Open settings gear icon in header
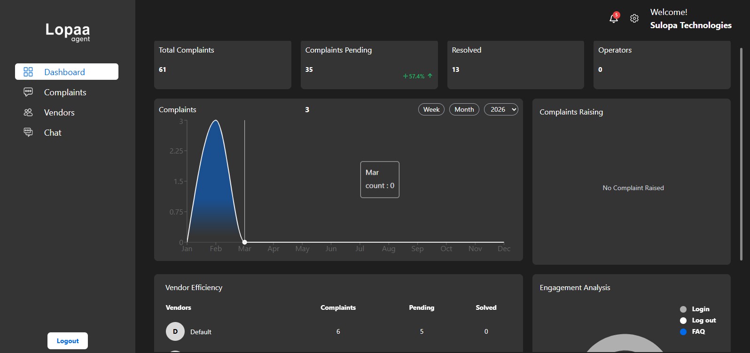The height and width of the screenshot is (353, 750). [634, 18]
